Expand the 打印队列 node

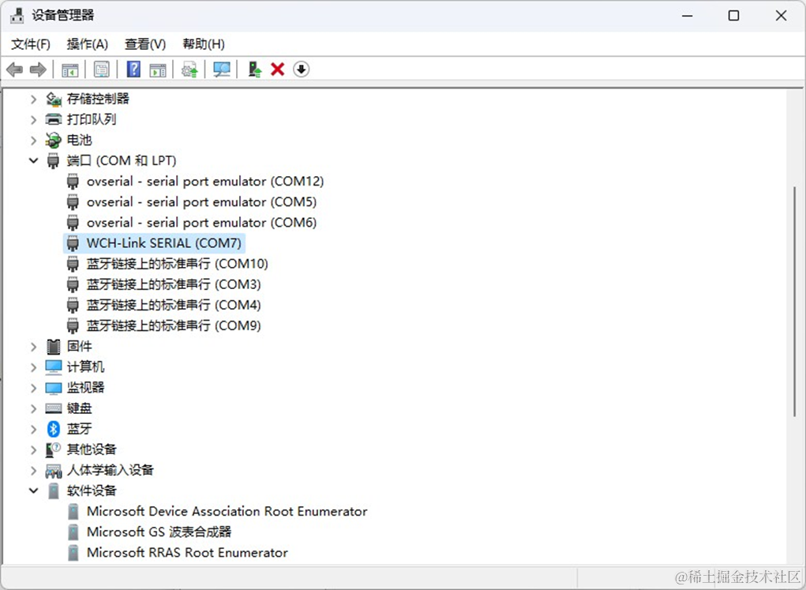[33, 119]
